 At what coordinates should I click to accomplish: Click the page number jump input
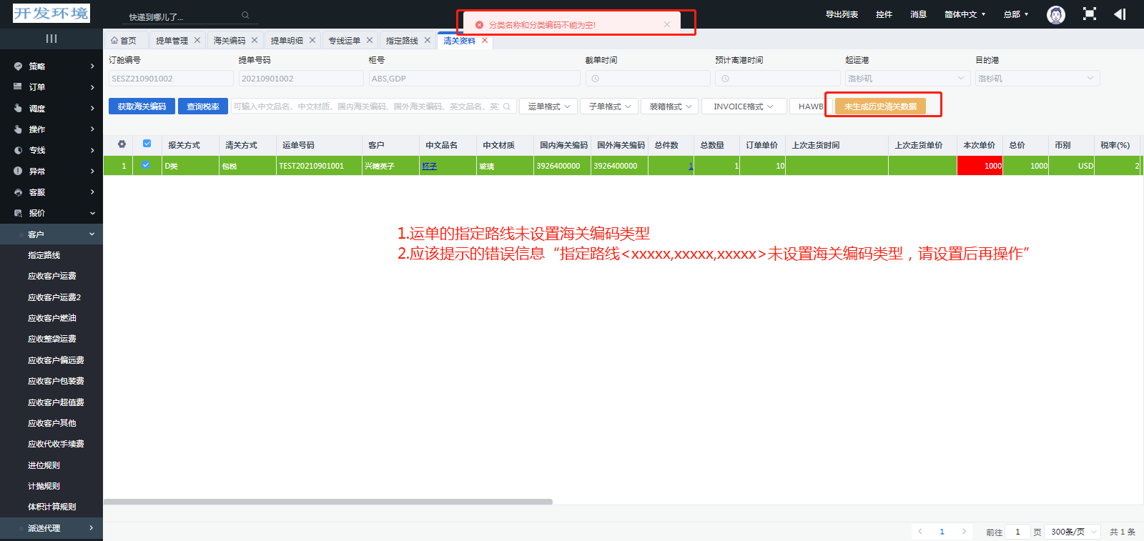click(x=1017, y=532)
